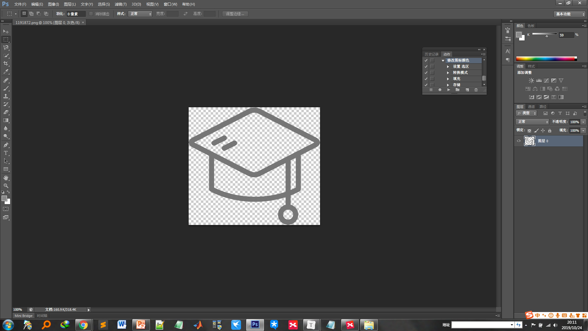Viewport: 588px width, 331px height.
Task: Click the color spectrum ramp bar
Action: (546, 59)
